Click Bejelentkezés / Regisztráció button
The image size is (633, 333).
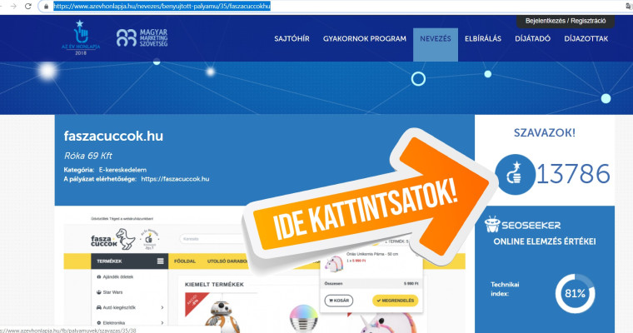[566, 21]
